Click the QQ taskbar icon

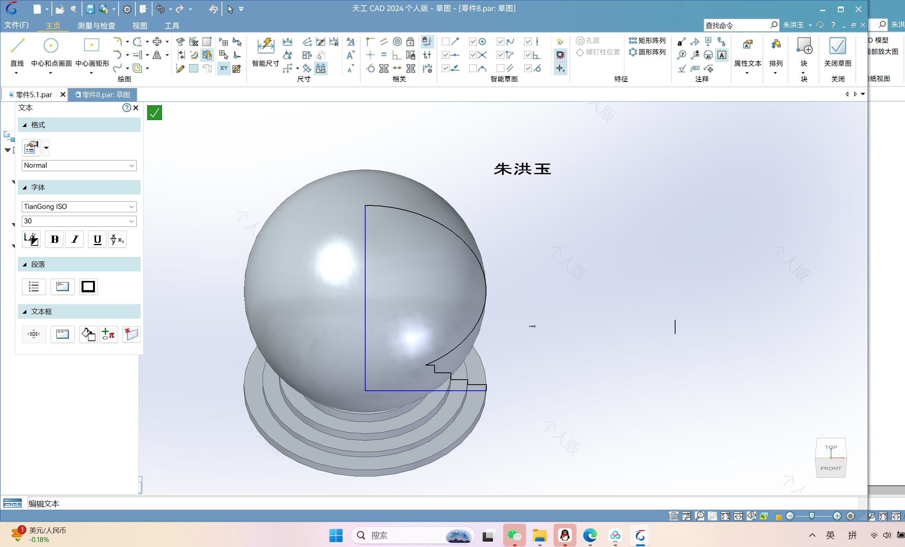pos(564,535)
